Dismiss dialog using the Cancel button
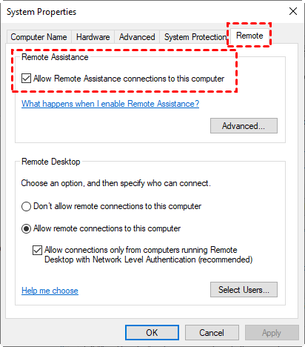 pyautogui.click(x=212, y=333)
